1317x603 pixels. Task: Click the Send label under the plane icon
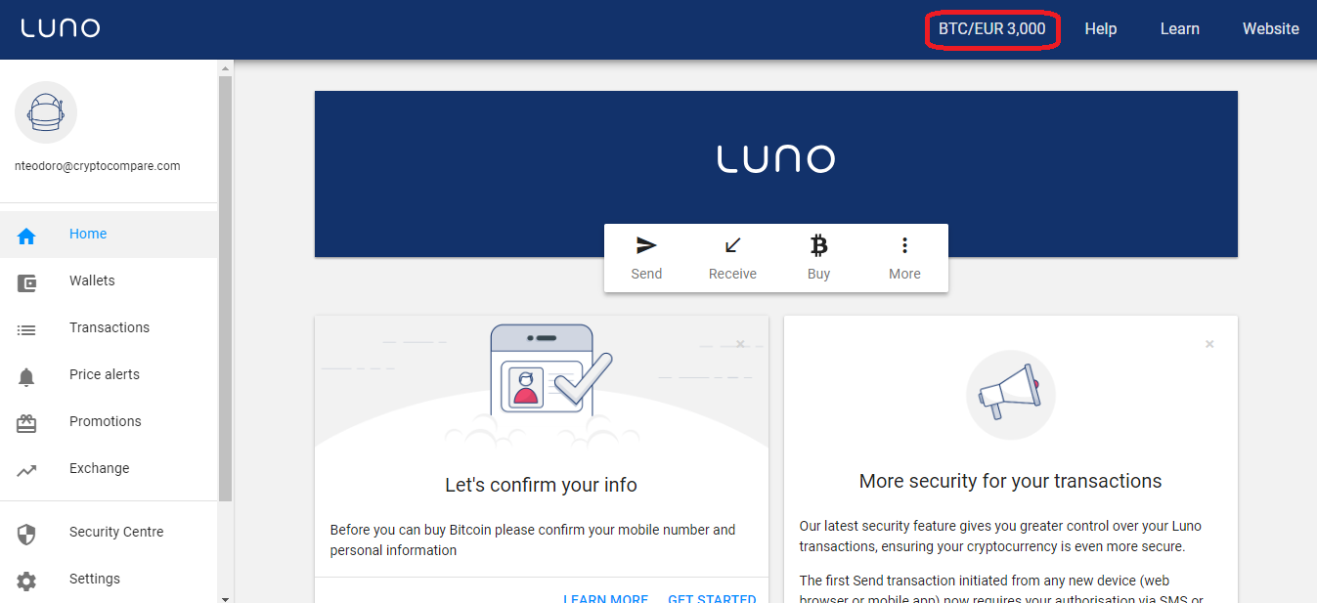coord(646,275)
